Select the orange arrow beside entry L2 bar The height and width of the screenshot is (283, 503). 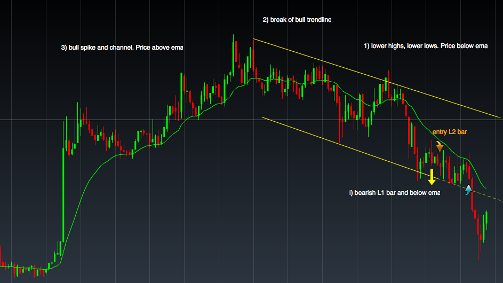(440, 146)
